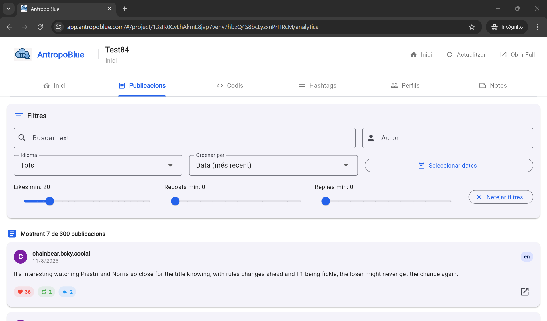Open the Perfils tab
This screenshot has height=321, width=547.
pyautogui.click(x=405, y=86)
